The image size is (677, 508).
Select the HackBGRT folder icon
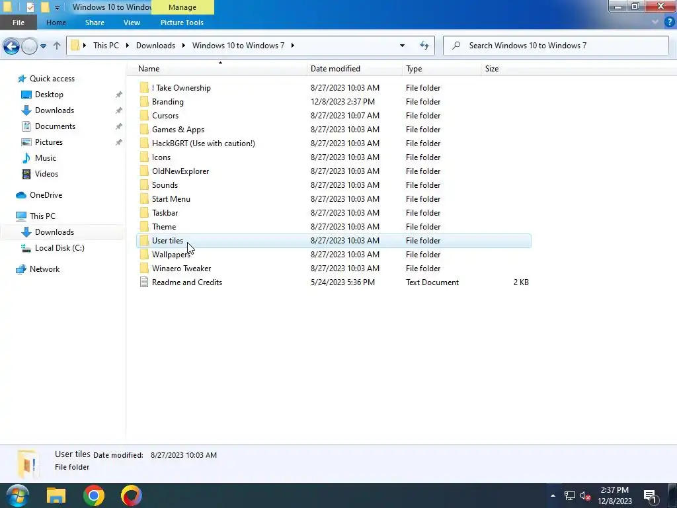144,143
